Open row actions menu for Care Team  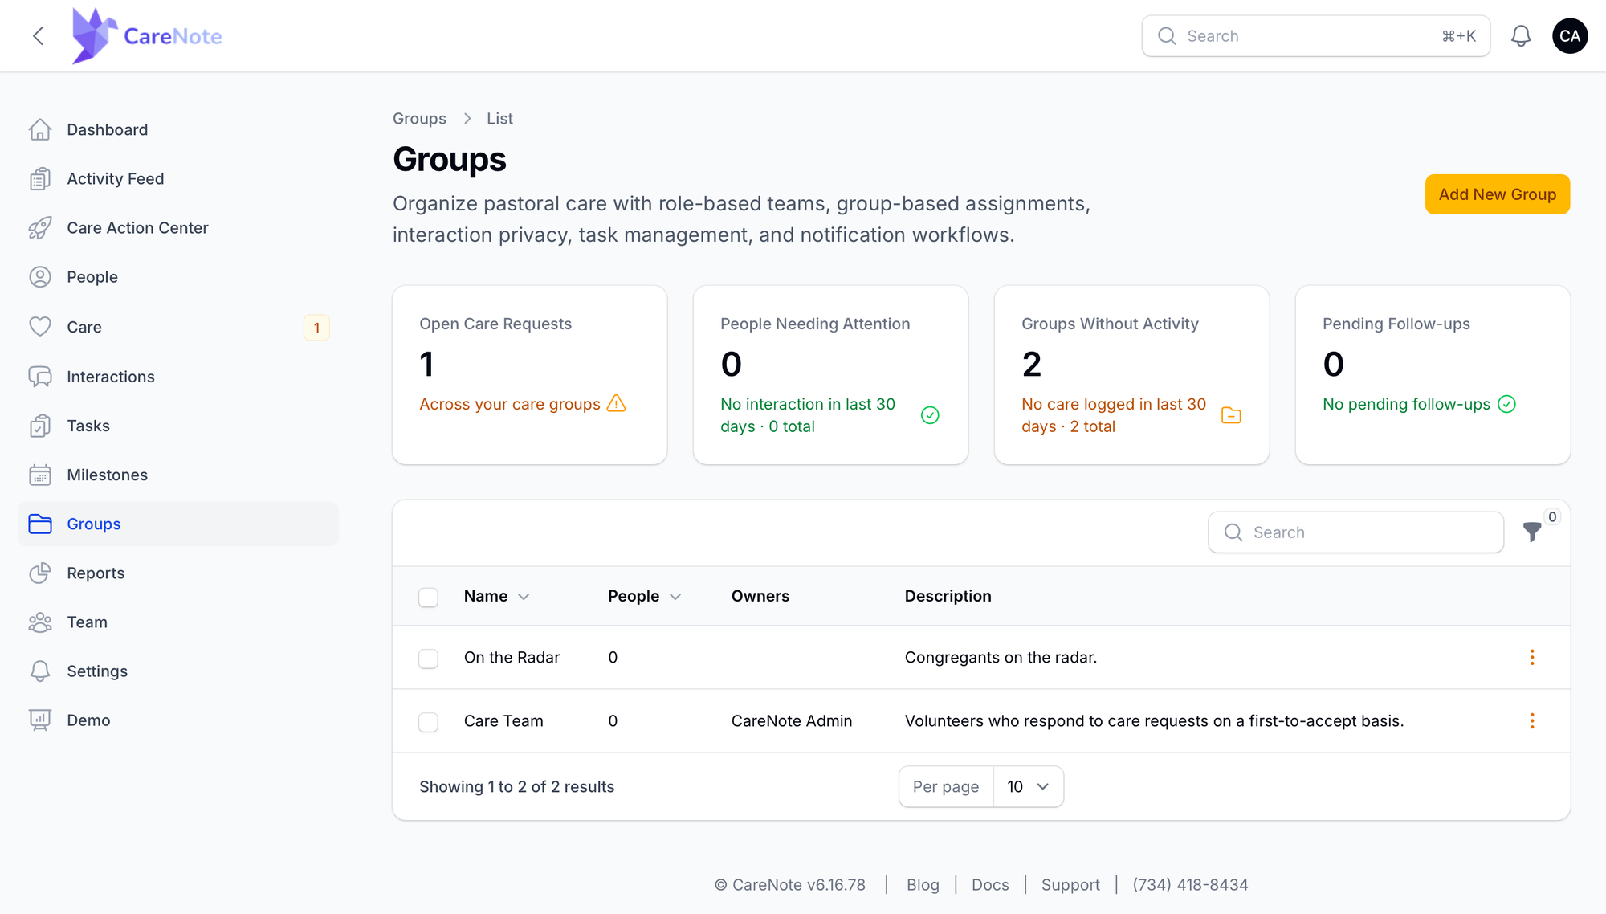click(x=1532, y=720)
